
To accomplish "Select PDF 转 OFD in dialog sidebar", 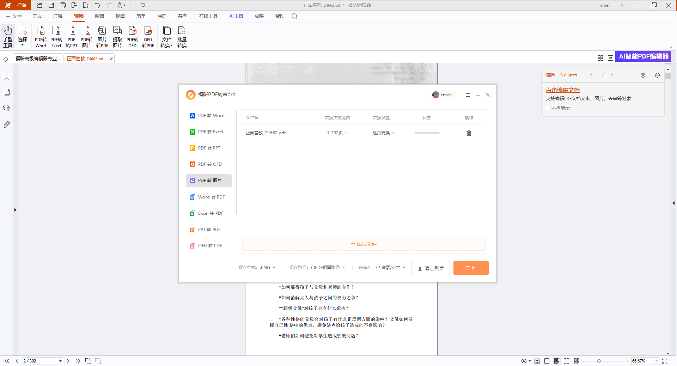I will coord(208,164).
